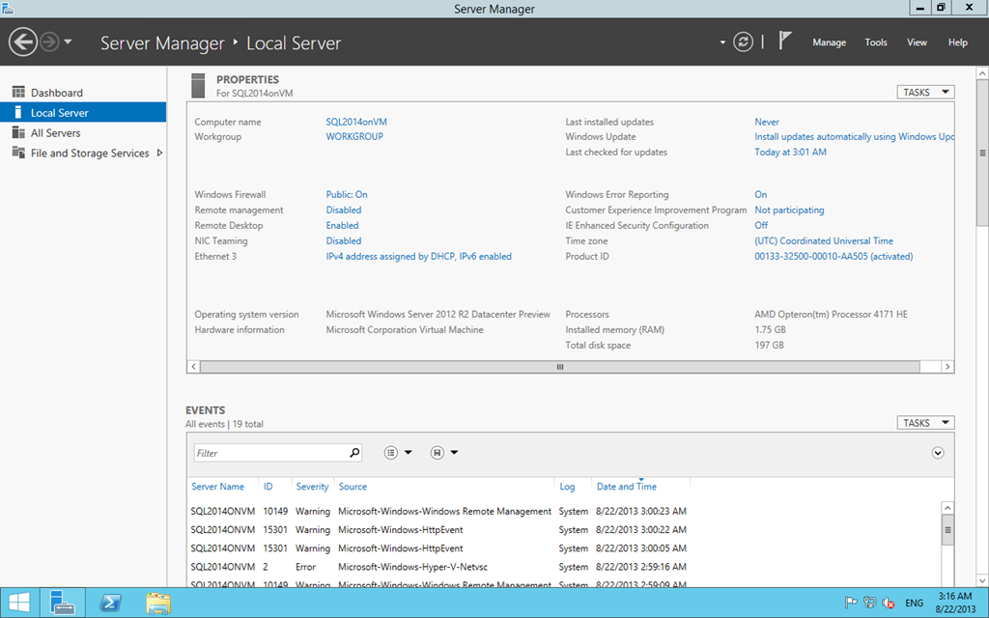Click the Properties horizontal scrollbar thumb
Viewport: 989px width, 618px height.
tap(560, 366)
